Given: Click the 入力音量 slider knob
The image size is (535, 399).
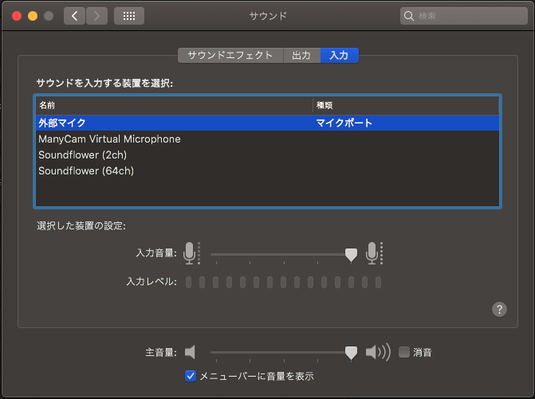Looking at the screenshot, I should click(351, 254).
